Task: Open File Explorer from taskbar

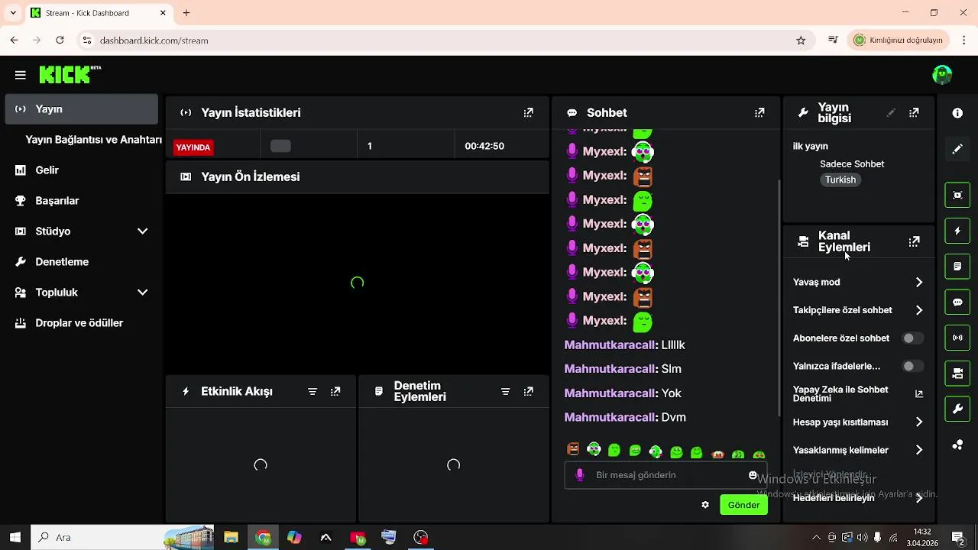Action: [x=231, y=538]
